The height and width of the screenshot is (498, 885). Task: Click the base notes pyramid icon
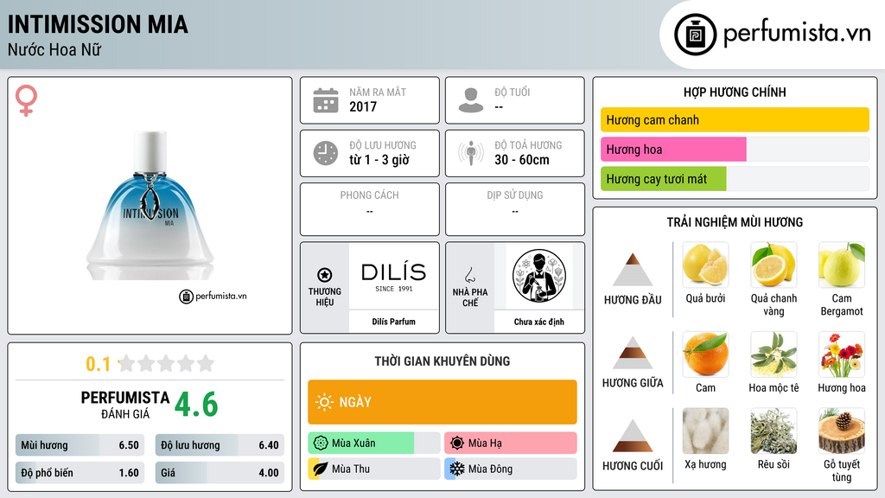(x=633, y=436)
